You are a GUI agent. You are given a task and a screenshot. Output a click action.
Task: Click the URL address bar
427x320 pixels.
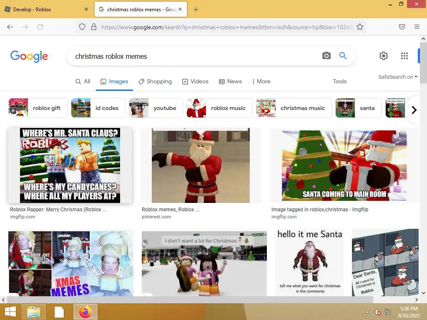(226, 27)
